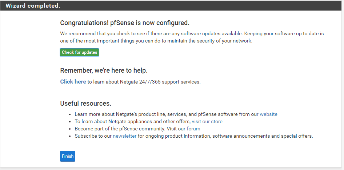The width and height of the screenshot is (344, 170).
Task: Click the 'Congratulations! pfSense is now configured.' heading
Action: pyautogui.click(x=125, y=23)
